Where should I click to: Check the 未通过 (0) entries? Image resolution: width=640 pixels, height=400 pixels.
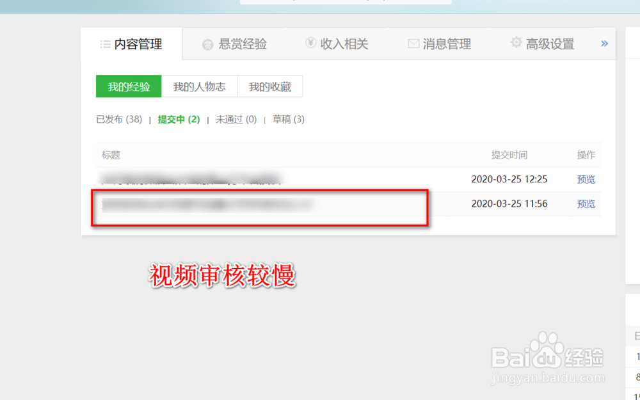click(236, 119)
